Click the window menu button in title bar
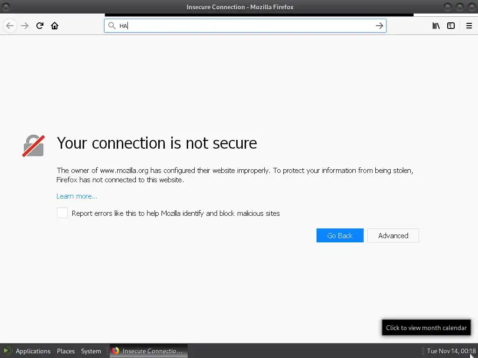The height and width of the screenshot is (358, 478). pos(6,7)
